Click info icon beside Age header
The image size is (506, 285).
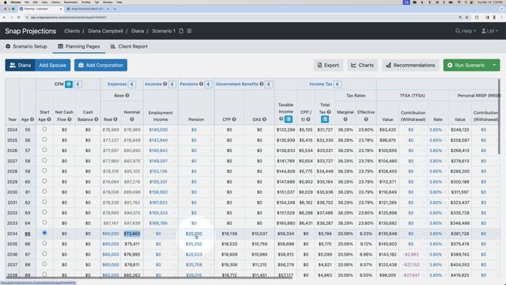tap(32, 120)
